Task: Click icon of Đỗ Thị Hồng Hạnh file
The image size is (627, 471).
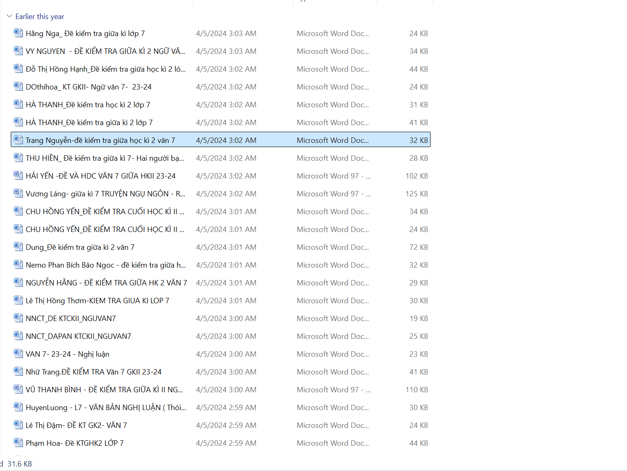Action: (x=18, y=69)
